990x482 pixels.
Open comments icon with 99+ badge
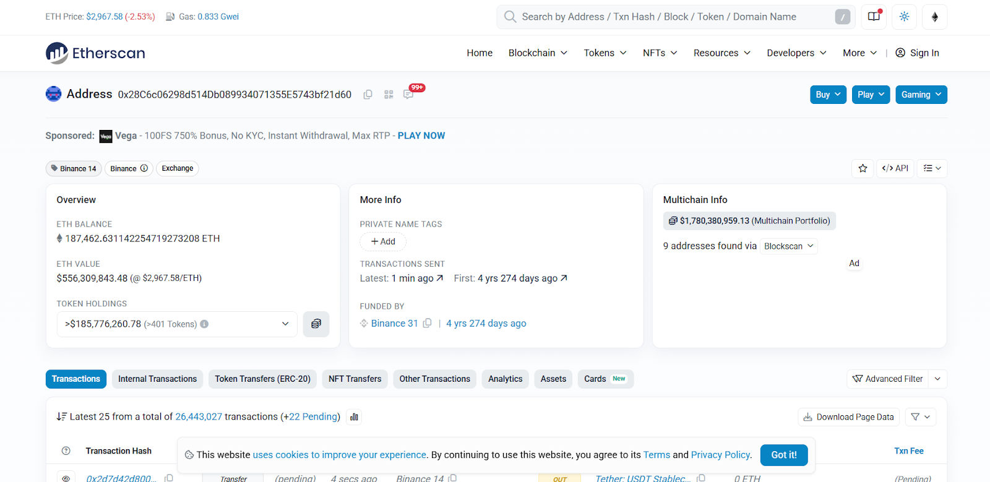408,95
